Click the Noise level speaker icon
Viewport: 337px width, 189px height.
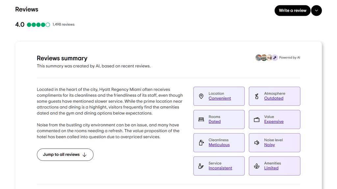pyautogui.click(x=257, y=142)
